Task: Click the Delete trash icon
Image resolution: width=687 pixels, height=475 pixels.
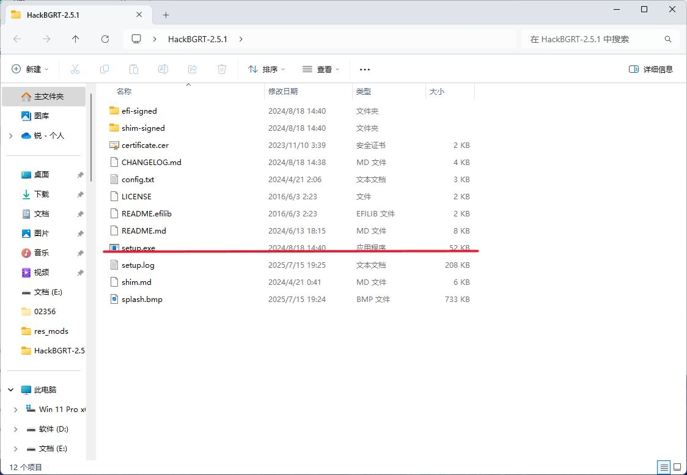Action: [x=222, y=69]
